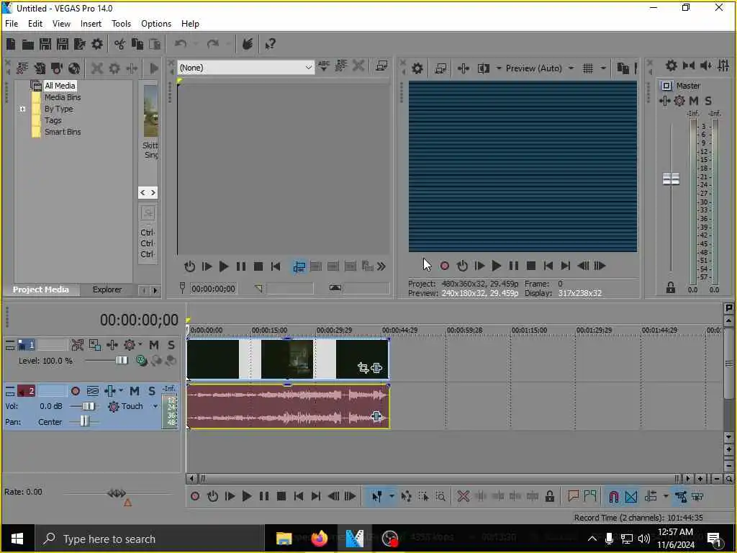Open Touch automation mode dropdown on track 2
The image size is (737, 553).
tap(155, 406)
